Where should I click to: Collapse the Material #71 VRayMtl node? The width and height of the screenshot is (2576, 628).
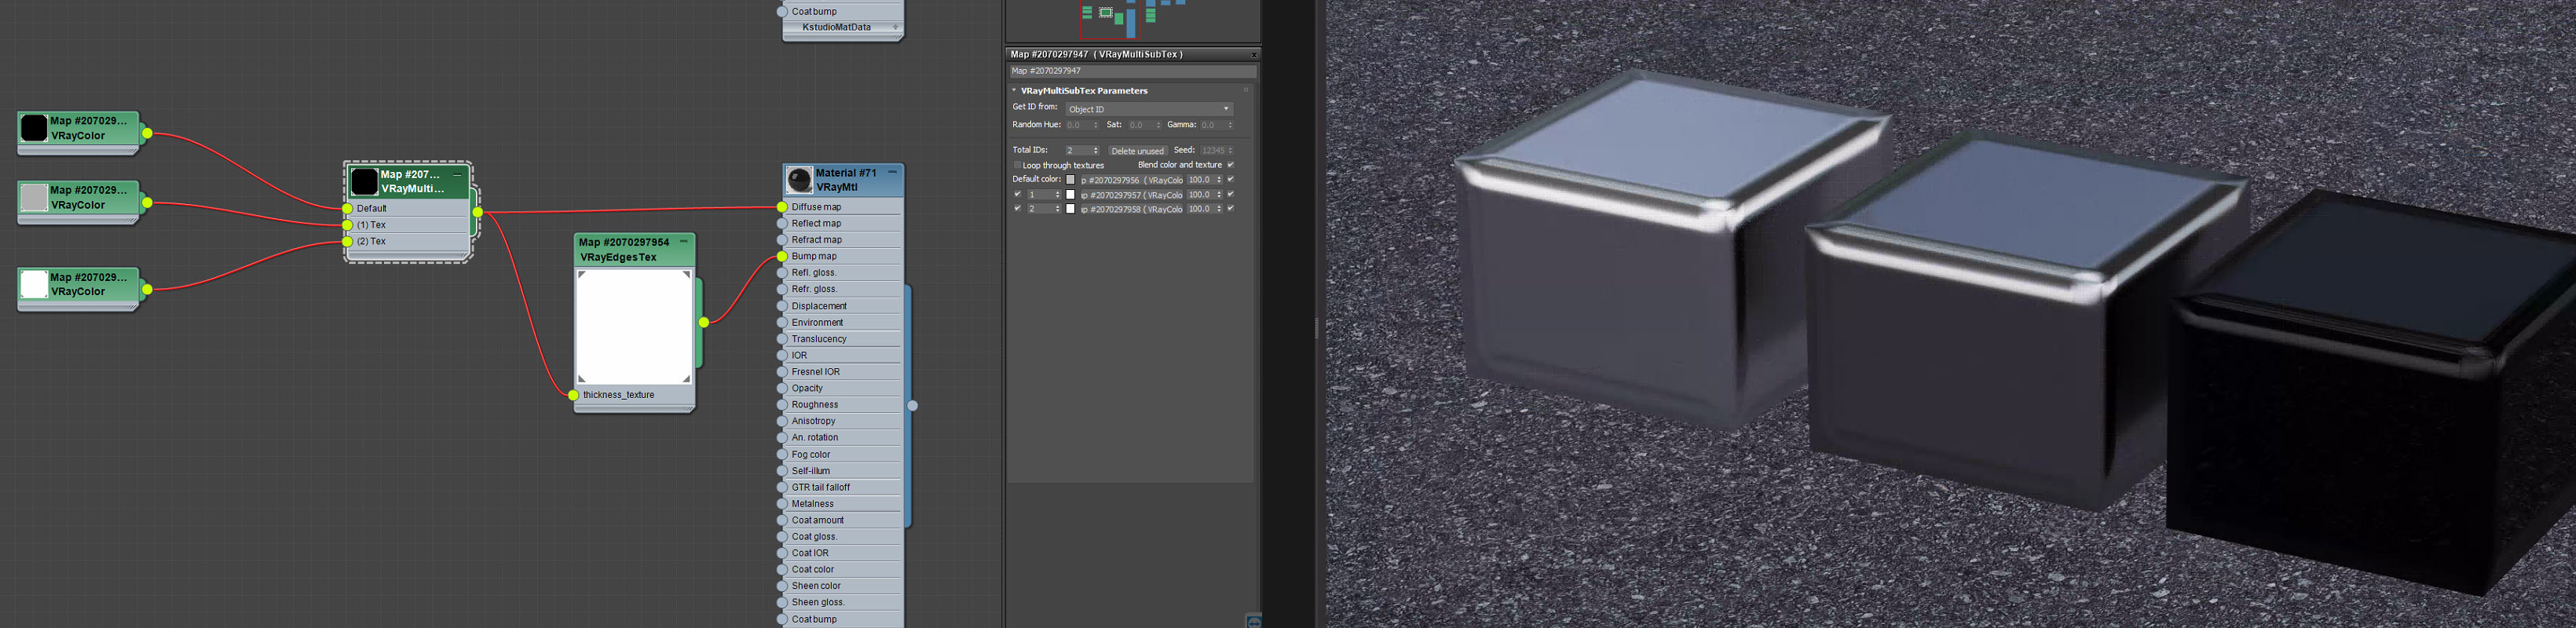point(892,172)
